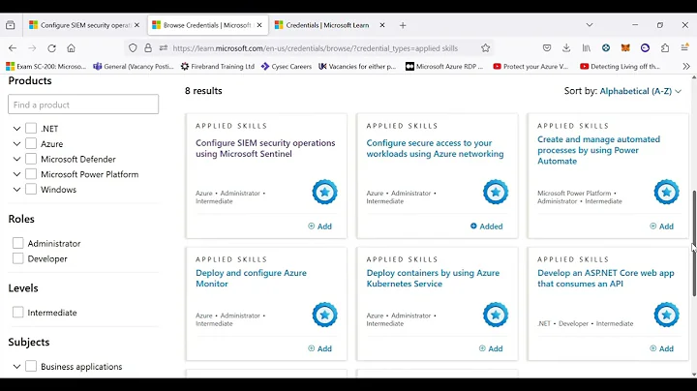Viewport: 697px width, 391px height.
Task: Click the Firefox View icon
Action: point(11,25)
